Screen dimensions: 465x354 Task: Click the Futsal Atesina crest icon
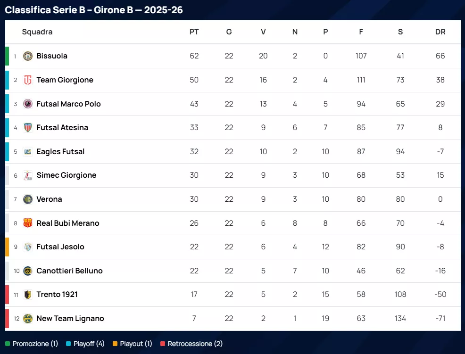[x=28, y=128]
